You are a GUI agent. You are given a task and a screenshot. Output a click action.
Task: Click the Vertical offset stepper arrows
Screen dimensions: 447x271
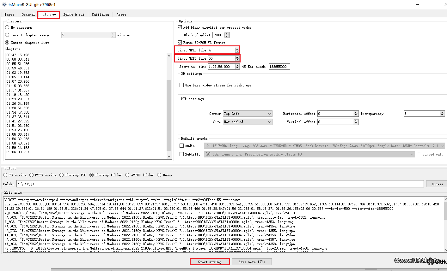pyautogui.click(x=356, y=122)
